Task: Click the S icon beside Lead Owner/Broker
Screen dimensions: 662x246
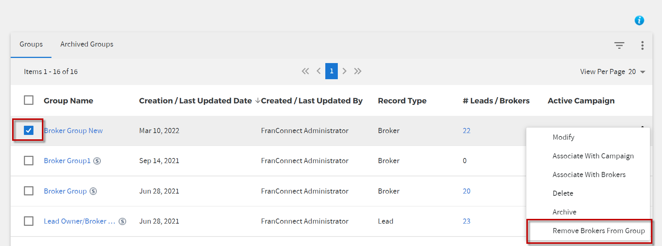Action: (x=122, y=221)
